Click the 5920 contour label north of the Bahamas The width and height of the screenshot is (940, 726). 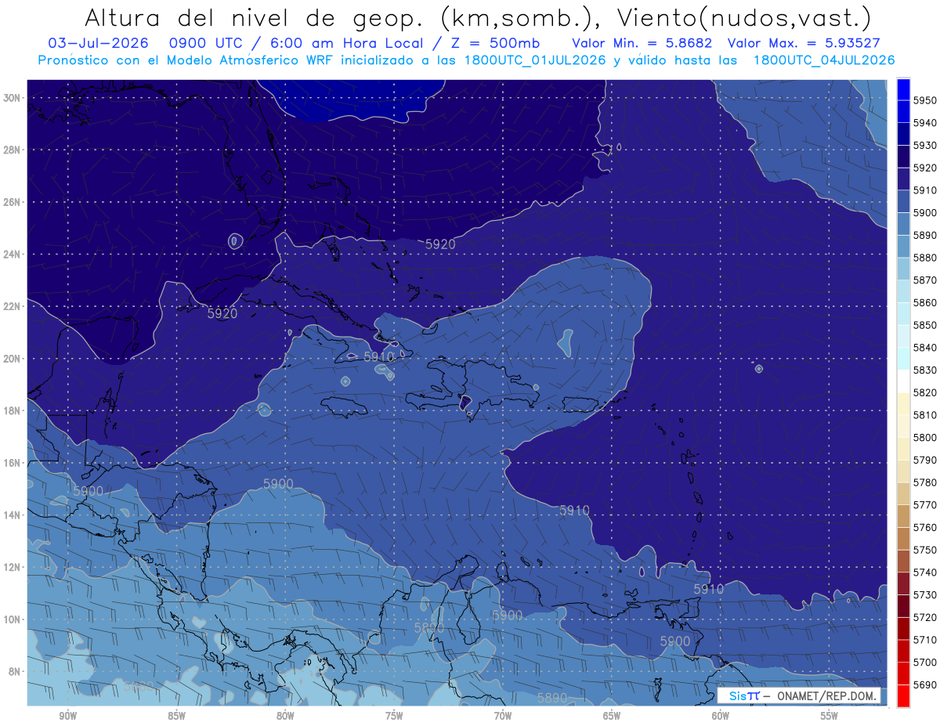click(440, 244)
